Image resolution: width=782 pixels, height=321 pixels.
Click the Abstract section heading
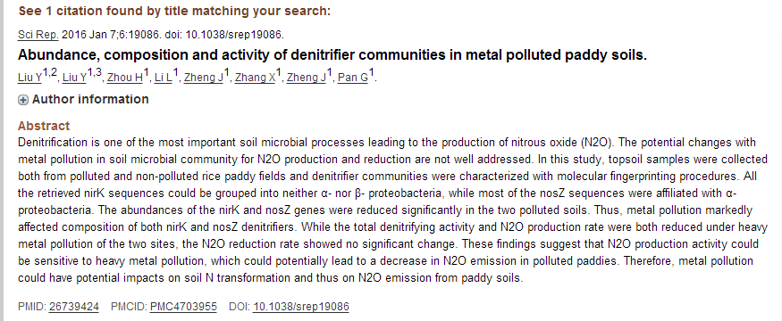click(44, 126)
